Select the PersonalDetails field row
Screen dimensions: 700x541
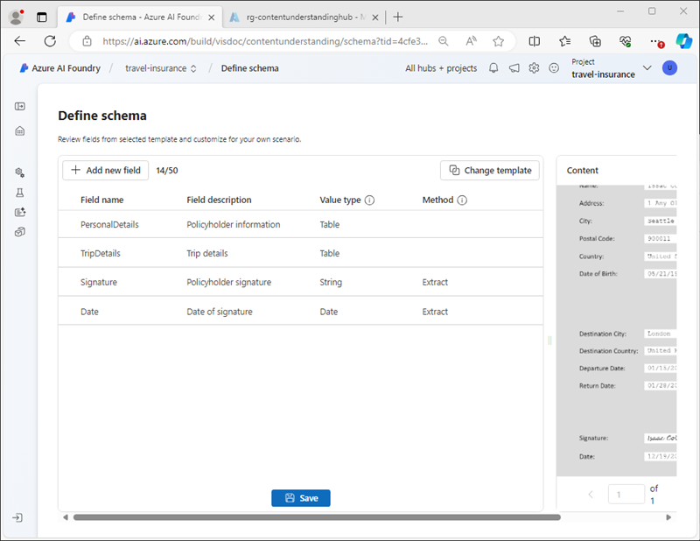(x=300, y=224)
